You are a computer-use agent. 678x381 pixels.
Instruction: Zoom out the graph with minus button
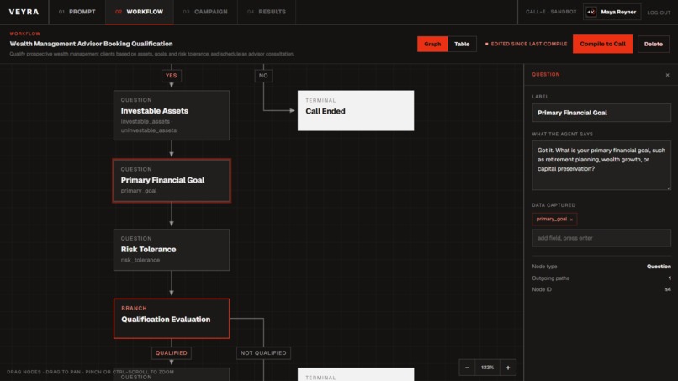[467, 368]
